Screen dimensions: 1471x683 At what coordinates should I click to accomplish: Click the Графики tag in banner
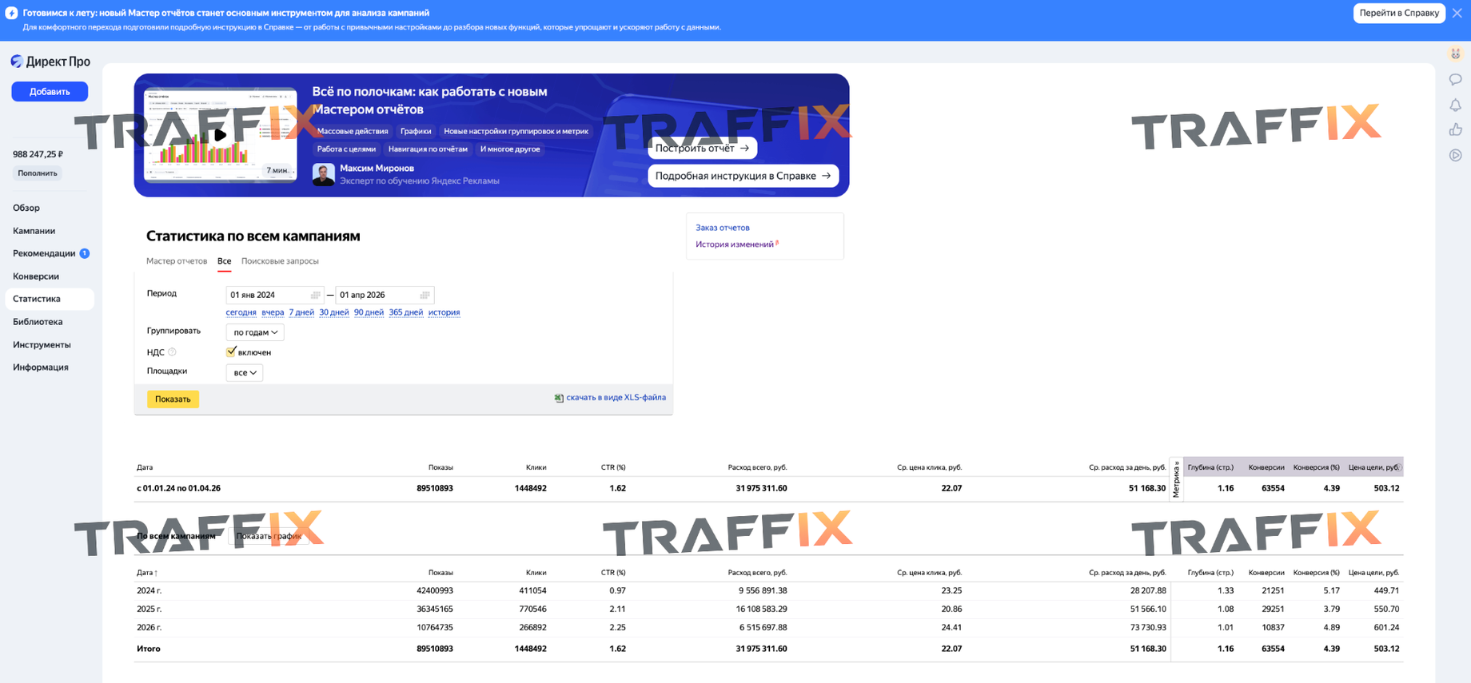416,131
